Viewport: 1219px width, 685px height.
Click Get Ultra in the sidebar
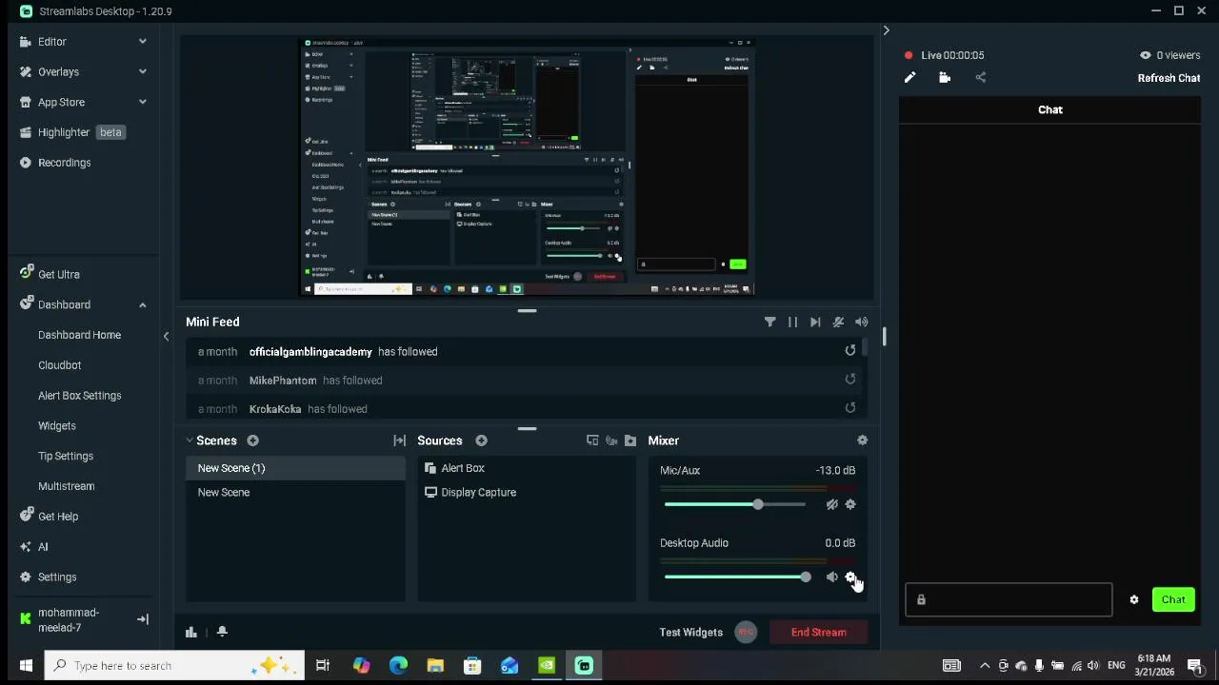click(58, 275)
